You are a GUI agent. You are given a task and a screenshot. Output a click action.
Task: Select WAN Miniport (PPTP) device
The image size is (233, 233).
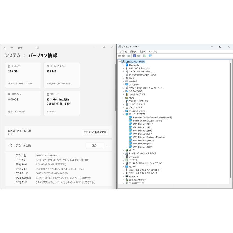coord(142,143)
